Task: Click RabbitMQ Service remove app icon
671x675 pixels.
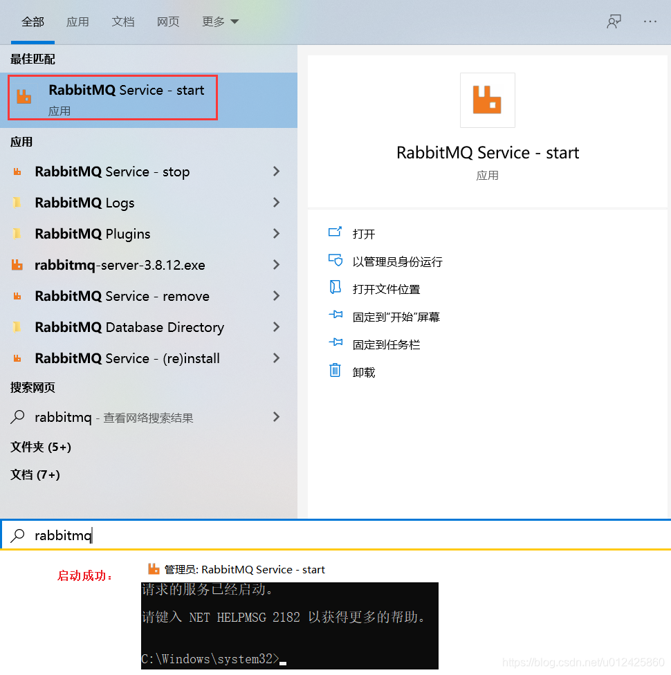Action: click(17, 296)
